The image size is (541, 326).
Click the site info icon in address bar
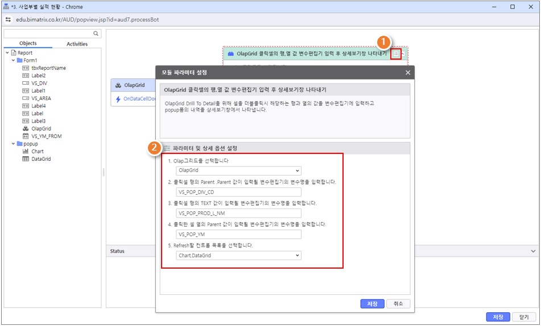[x=9, y=20]
